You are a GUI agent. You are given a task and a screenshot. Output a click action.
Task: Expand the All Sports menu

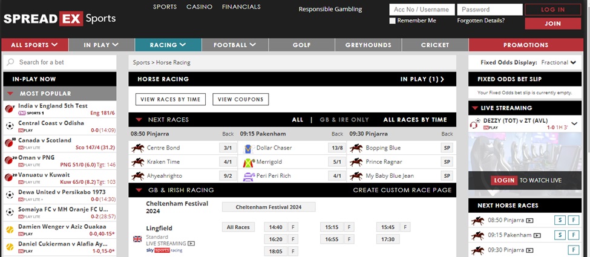(x=34, y=45)
